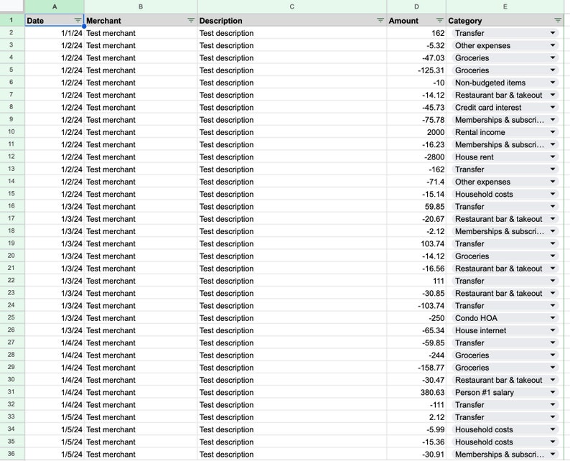
Task: Open the Description column filter icon
Action: click(x=380, y=20)
